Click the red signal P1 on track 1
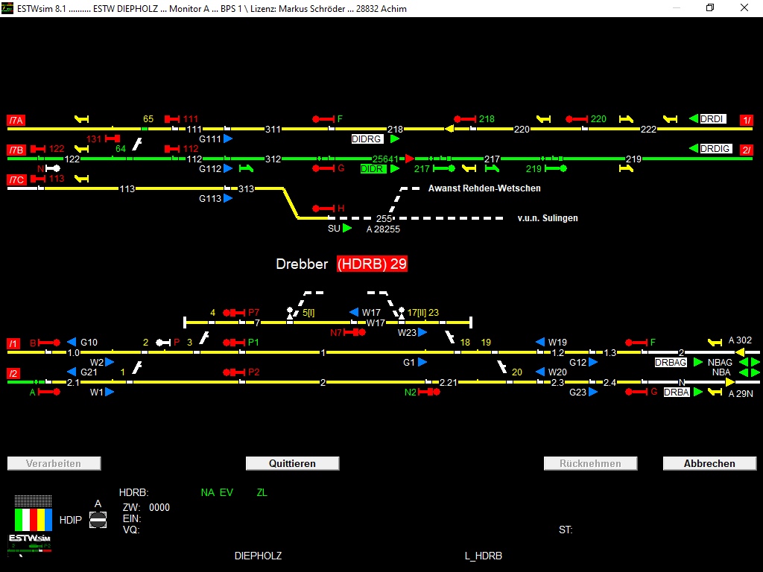This screenshot has width=763, height=572. click(x=235, y=343)
